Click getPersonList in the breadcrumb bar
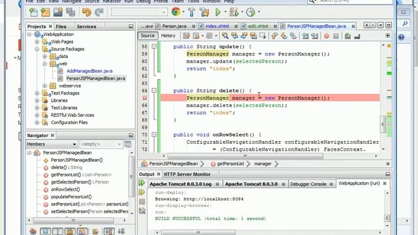This screenshot has height=235, width=418. pos(231,164)
